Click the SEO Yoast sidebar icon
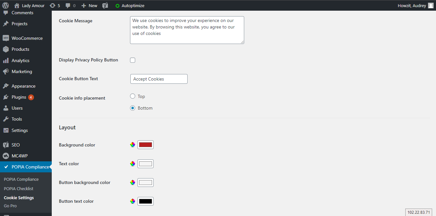 (6, 145)
